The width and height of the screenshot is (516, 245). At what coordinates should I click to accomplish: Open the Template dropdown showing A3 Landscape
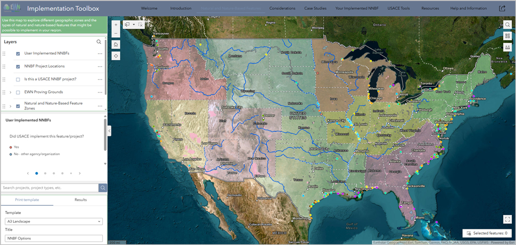(x=54, y=221)
